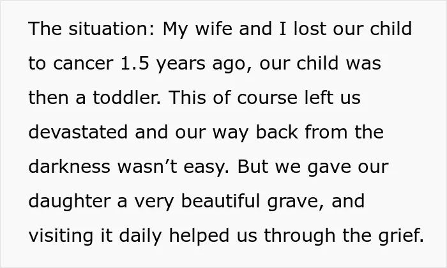Click the word "lost" in the first line

click(310, 29)
